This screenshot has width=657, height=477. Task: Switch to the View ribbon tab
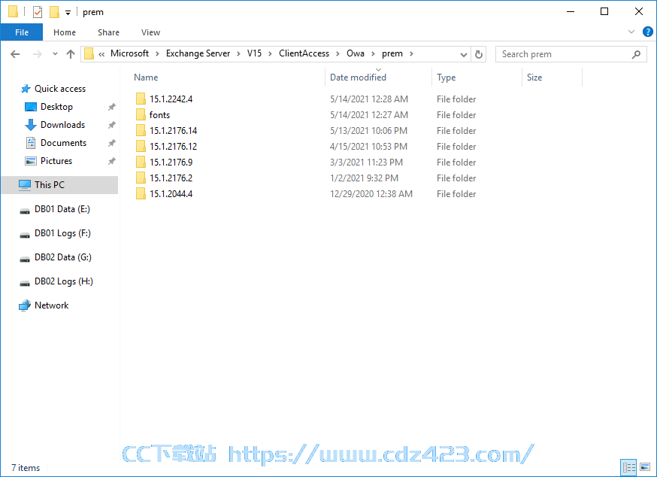150,32
